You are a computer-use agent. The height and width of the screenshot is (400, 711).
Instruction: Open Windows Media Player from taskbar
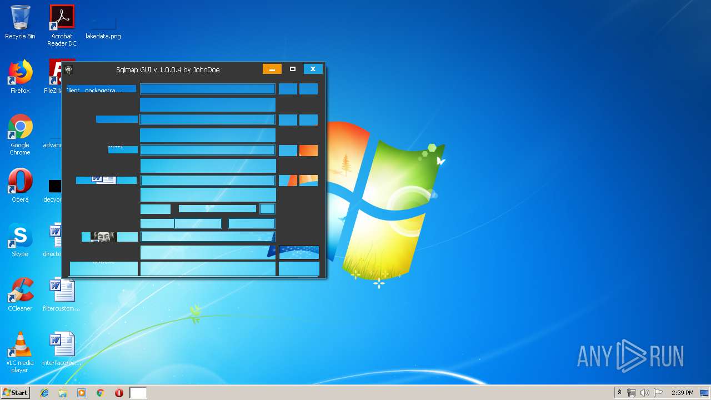[x=82, y=393]
